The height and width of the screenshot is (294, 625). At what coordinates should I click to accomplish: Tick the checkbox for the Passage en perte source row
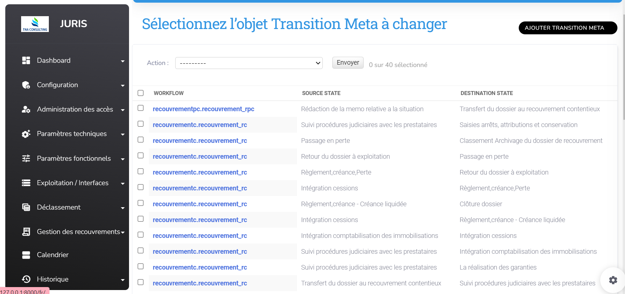click(141, 140)
